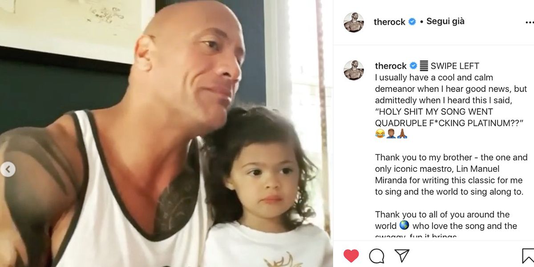Unlike the post via red heart icon
534x267 pixels.
coord(351,255)
